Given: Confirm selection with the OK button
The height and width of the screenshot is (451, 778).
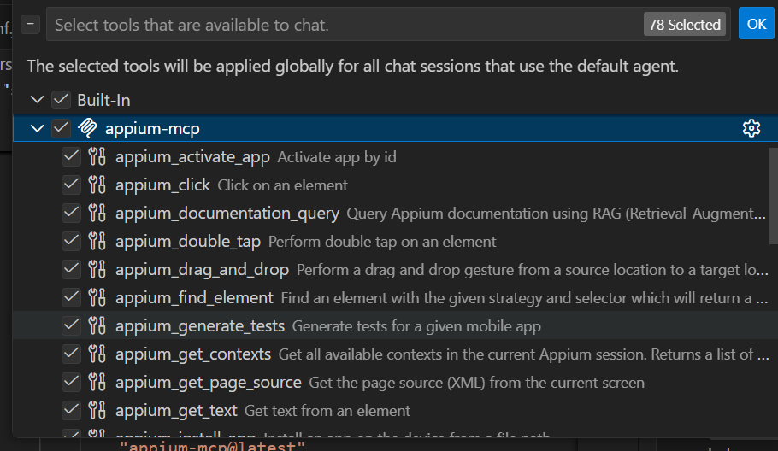Looking at the screenshot, I should click(756, 25).
